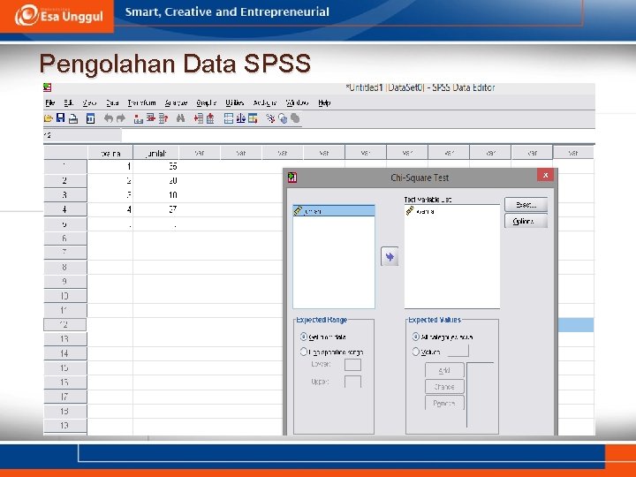Close the Chi-Square Test dialog
This screenshot has width=636, height=477.
546,175
